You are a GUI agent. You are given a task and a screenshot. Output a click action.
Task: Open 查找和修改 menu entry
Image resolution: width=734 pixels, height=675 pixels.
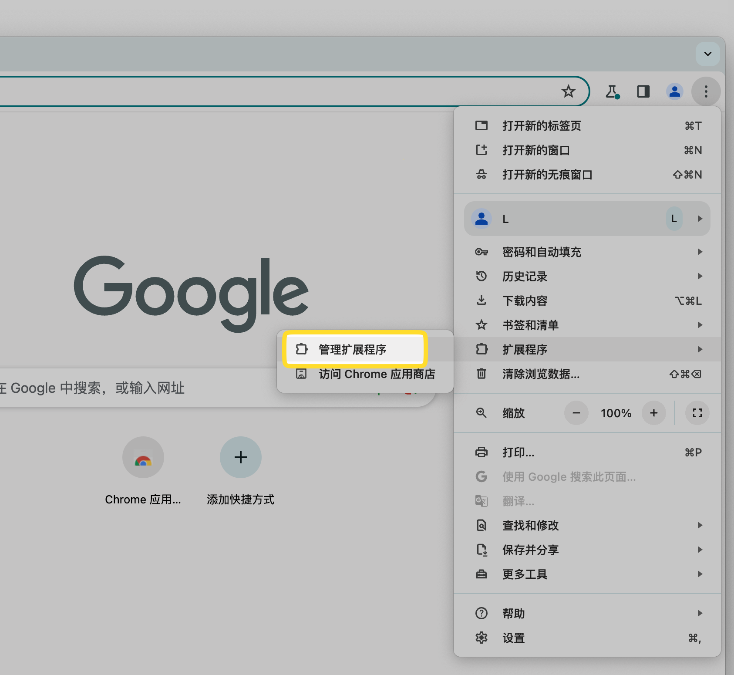[x=587, y=526]
